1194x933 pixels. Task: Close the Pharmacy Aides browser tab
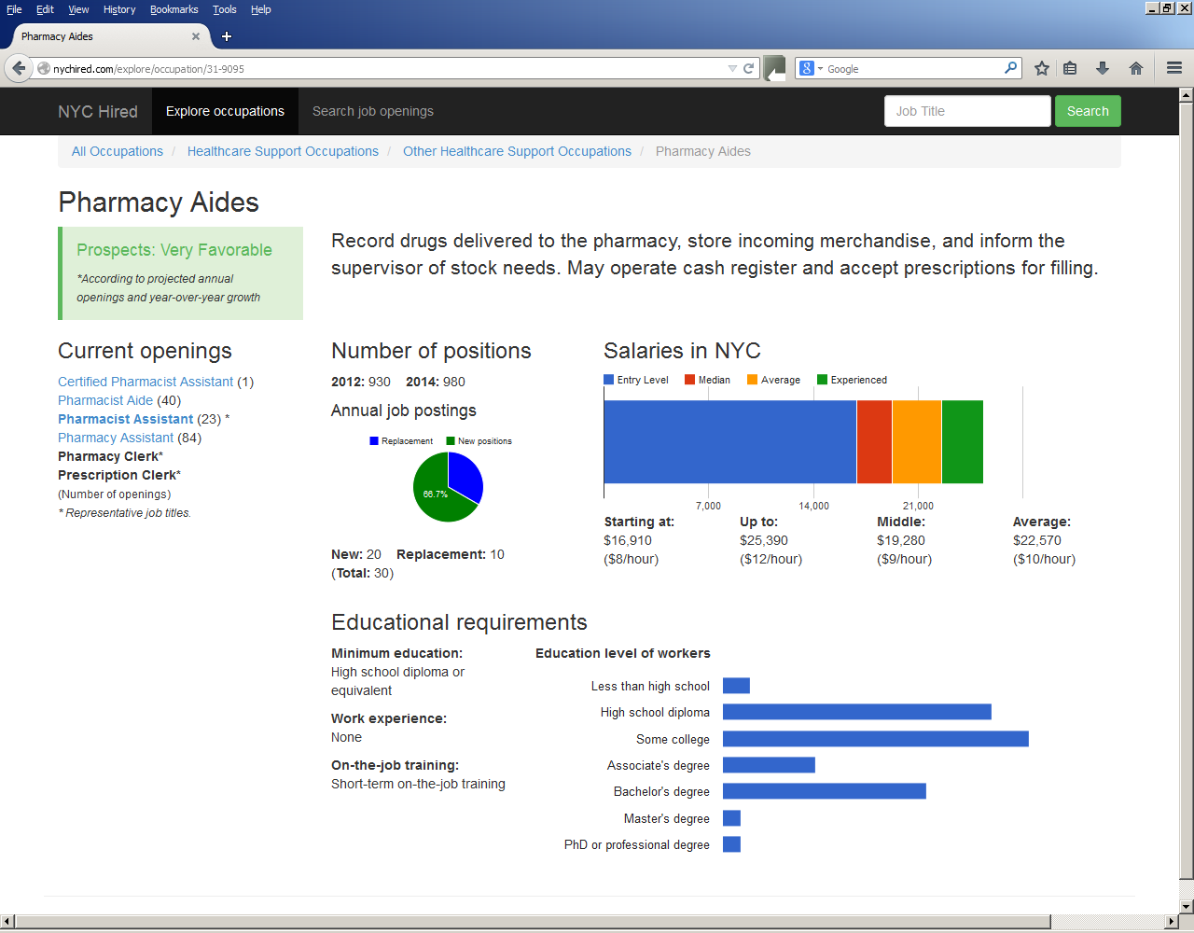(196, 36)
